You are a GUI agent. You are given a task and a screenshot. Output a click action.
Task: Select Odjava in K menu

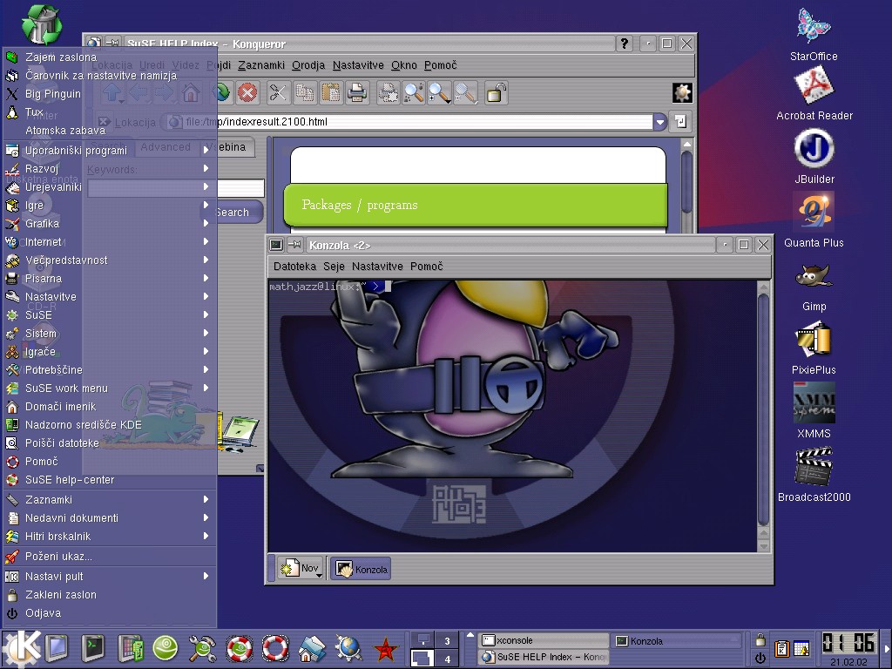click(110, 612)
